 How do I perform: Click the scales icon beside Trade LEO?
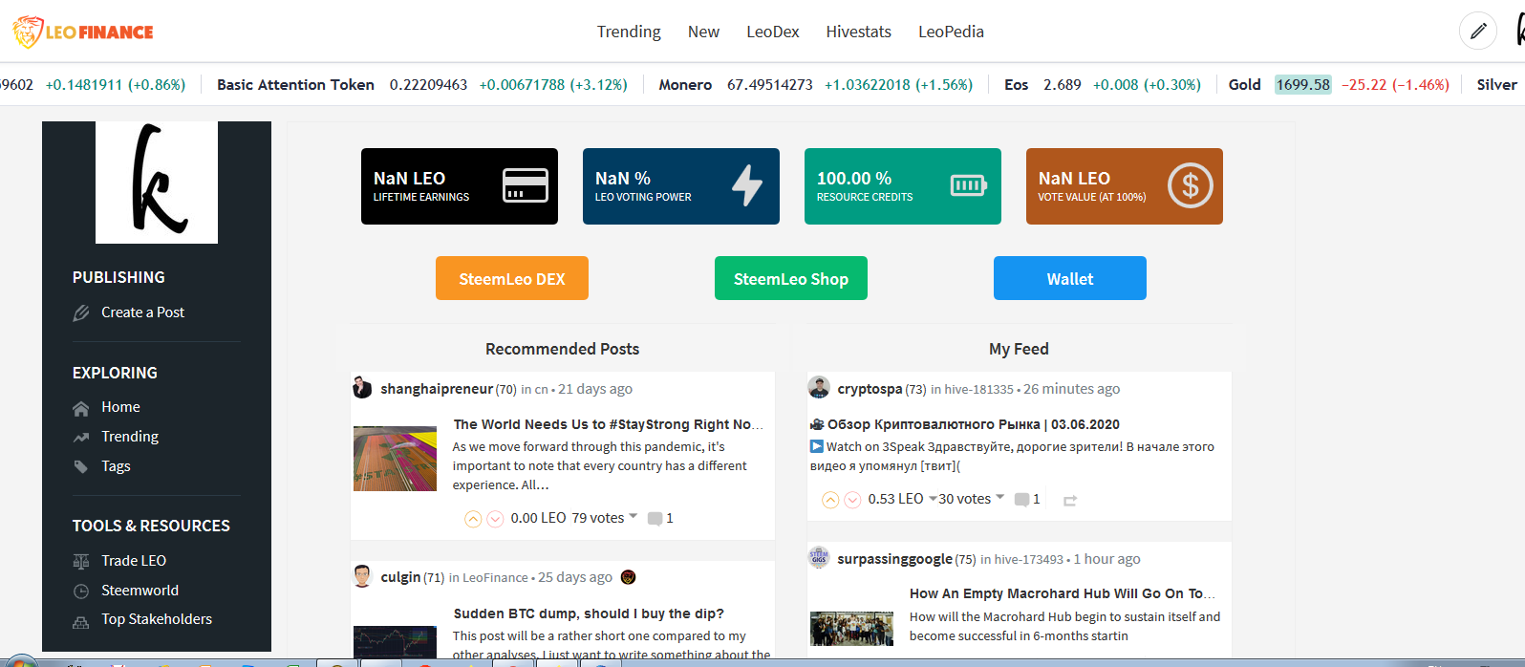tap(81, 561)
